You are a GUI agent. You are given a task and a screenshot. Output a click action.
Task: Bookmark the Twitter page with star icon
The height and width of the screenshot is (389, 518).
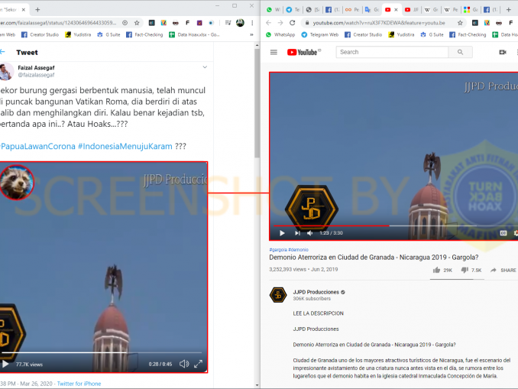click(137, 23)
